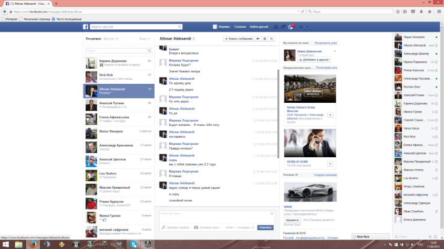
Task: Open Марина profile in the header
Action: tap(221, 27)
